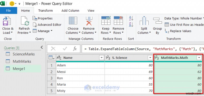Open the Data Type: Whole Number dropdown
This screenshot has height=96, width=204.
184,18
